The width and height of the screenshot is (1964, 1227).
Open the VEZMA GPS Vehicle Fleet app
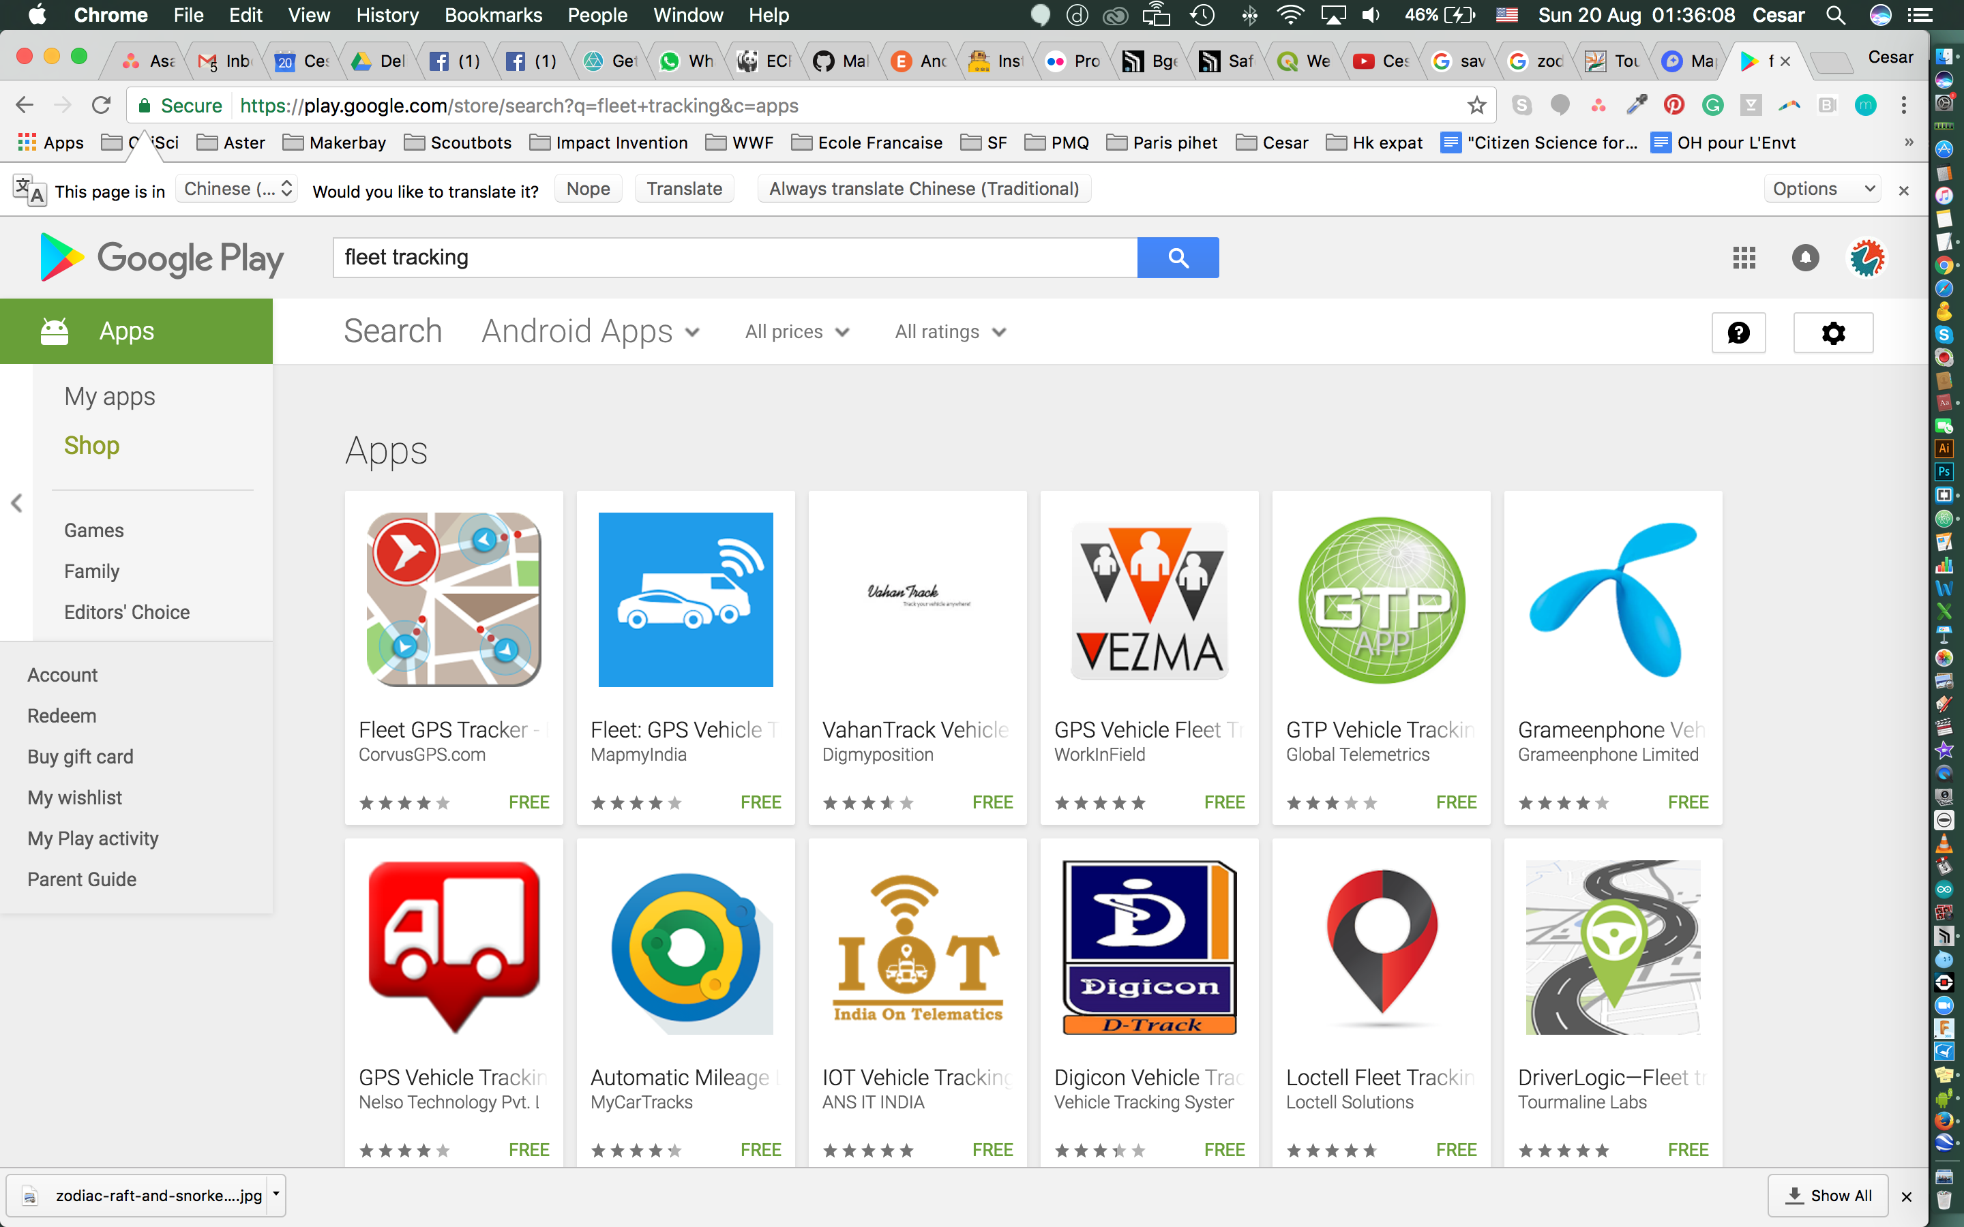coord(1149,600)
